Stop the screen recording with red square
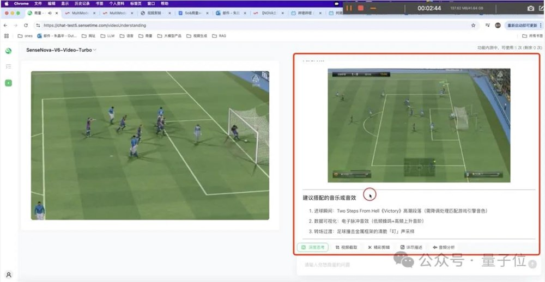This screenshot has width=545, height=282. click(x=361, y=8)
